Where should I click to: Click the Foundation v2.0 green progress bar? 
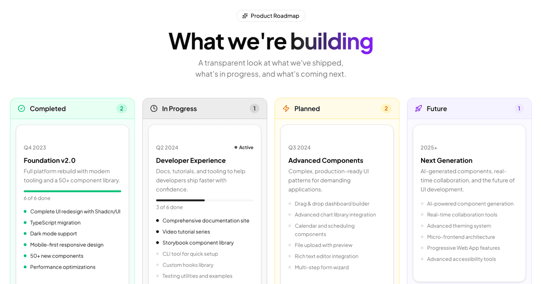pos(73,191)
